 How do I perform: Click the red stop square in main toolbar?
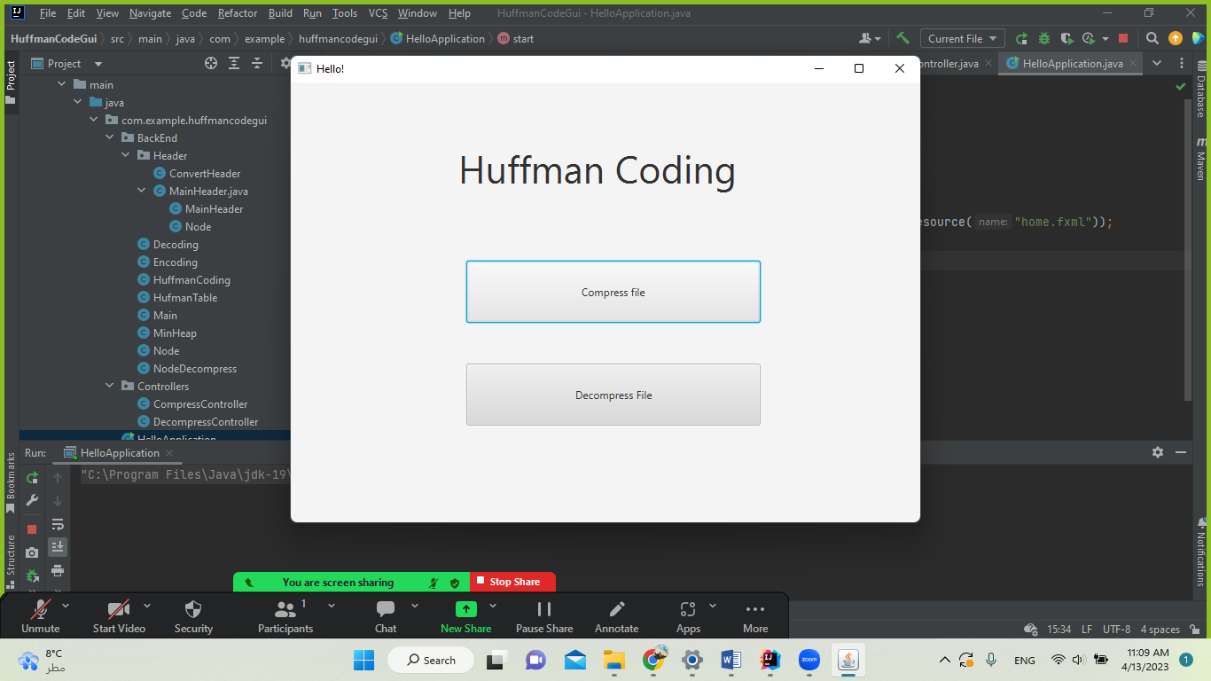tap(1123, 38)
